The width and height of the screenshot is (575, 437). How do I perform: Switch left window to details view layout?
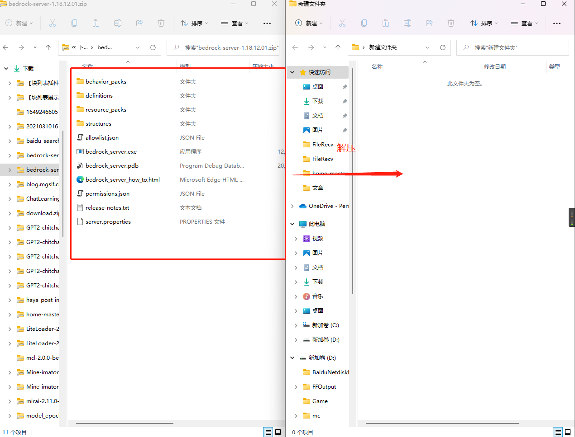(x=268, y=432)
